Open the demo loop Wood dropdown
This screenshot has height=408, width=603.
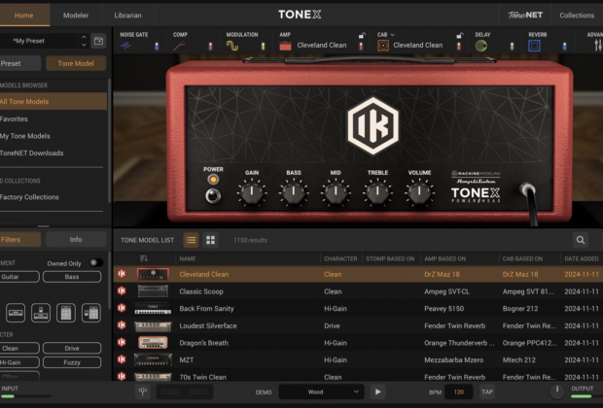(x=321, y=391)
